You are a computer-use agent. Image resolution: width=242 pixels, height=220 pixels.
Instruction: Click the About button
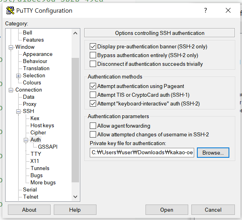pyautogui.click(x=29, y=210)
